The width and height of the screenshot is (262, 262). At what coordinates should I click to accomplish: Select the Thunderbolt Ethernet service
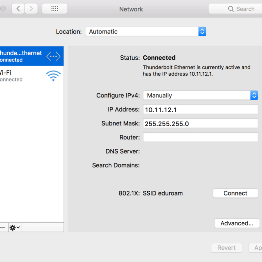pyautogui.click(x=32, y=56)
